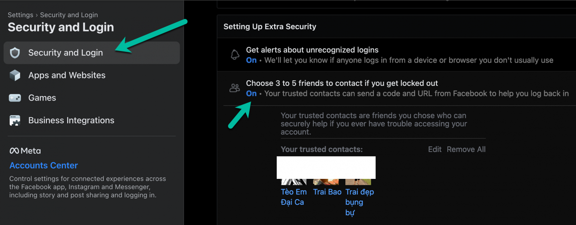Click the friends icon for trusted contacts
576x225 pixels.
click(x=235, y=88)
